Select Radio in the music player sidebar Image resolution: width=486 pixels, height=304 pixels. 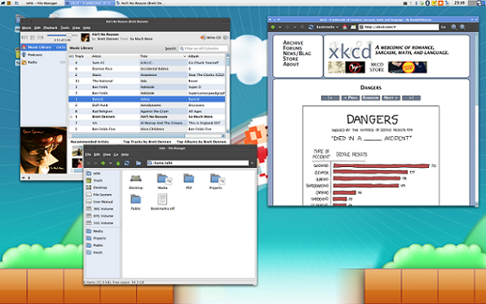tap(43, 62)
